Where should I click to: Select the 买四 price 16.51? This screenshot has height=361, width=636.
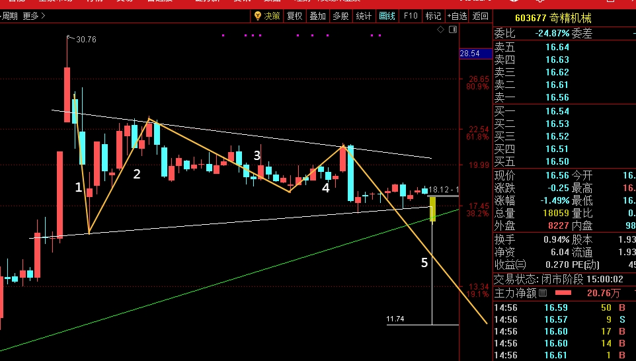[557, 149]
